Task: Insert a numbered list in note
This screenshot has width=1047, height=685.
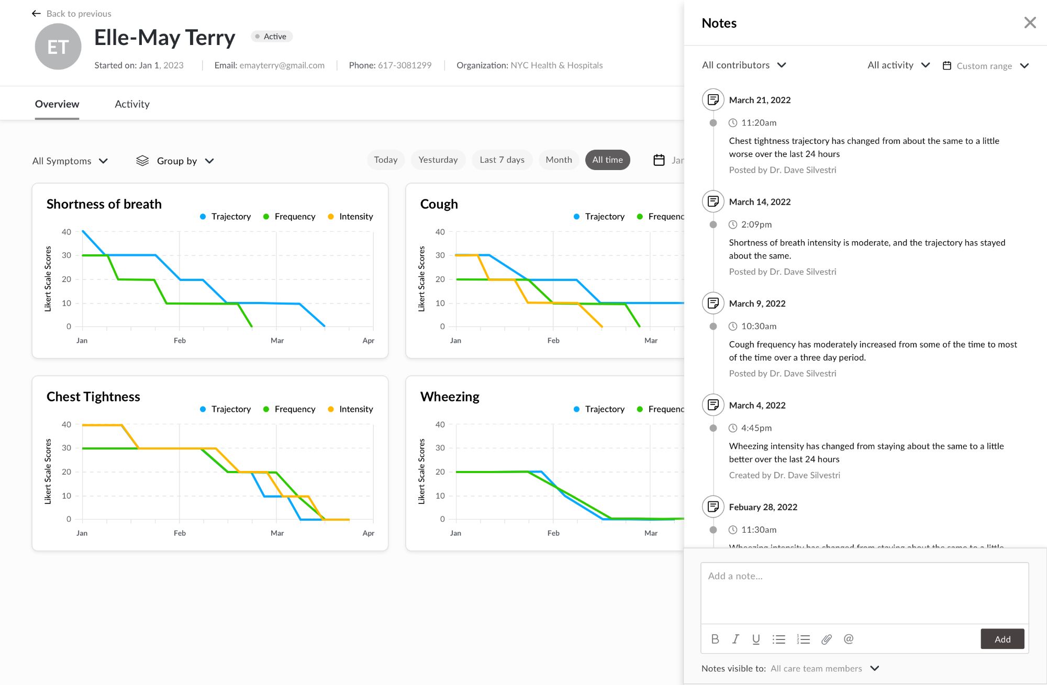Action: (804, 639)
